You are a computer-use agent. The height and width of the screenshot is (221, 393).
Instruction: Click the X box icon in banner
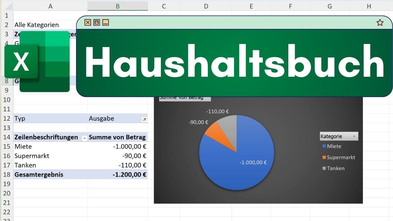[88, 22]
